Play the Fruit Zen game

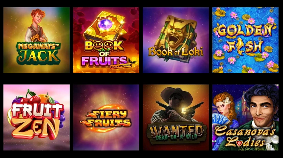[x=36, y=118]
